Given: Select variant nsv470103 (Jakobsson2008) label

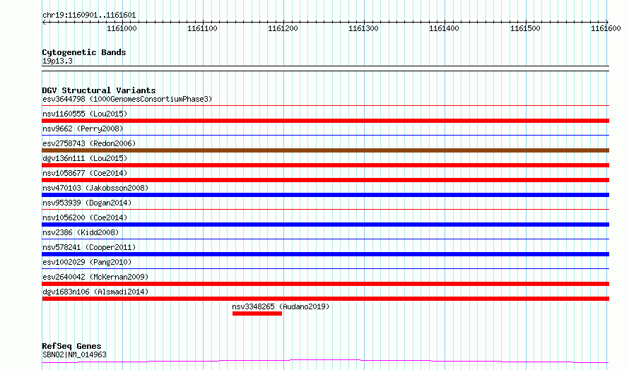Looking at the screenshot, I should click(95, 188).
